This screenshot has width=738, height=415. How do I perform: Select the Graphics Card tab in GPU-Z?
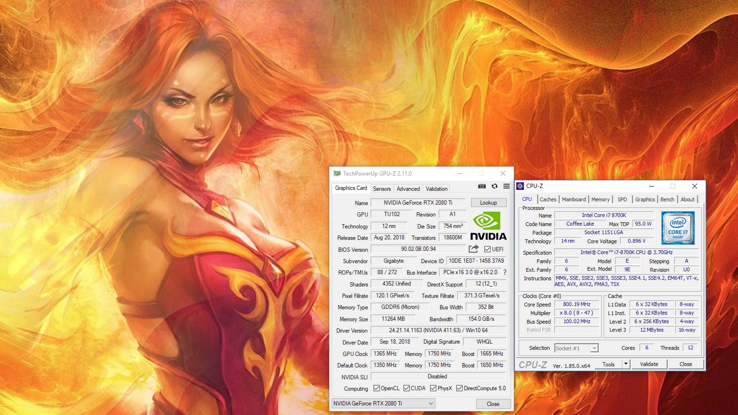(x=351, y=188)
